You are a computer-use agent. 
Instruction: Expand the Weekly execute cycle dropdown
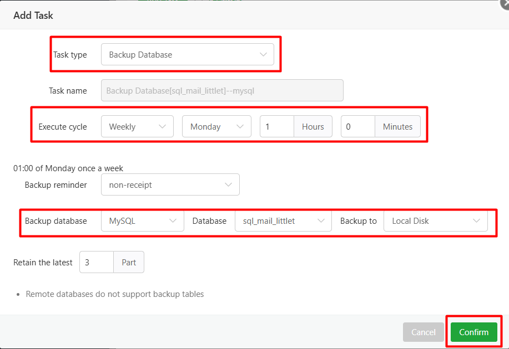pos(137,126)
